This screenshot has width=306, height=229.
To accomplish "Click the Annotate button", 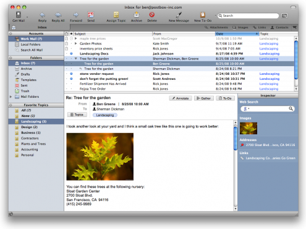I will point(181,98).
